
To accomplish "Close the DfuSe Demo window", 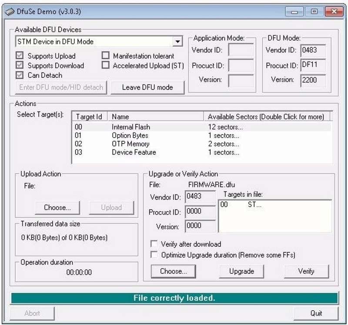I will point(334,12).
